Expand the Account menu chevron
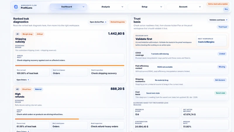234x132 pixels. pos(200,7)
